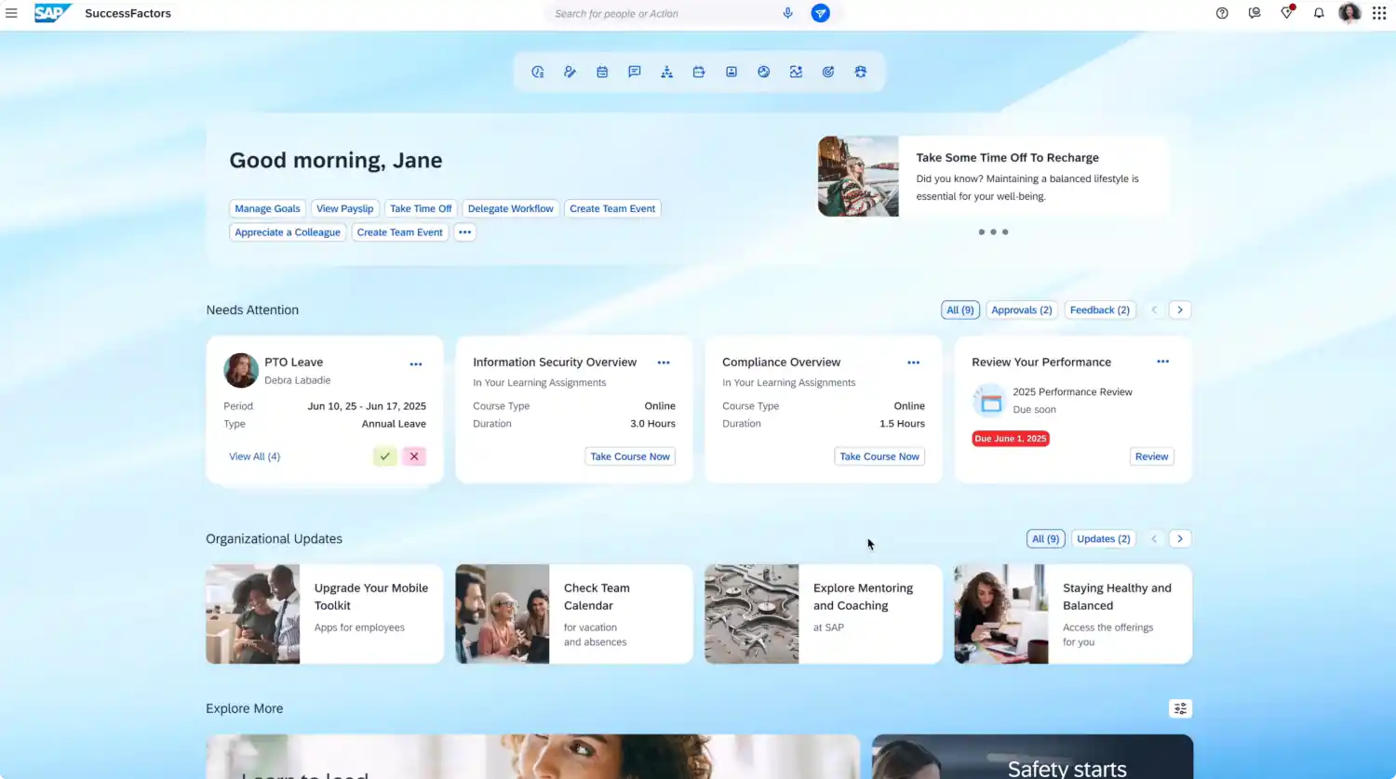Select the calendar quick action icon

pyautogui.click(x=602, y=72)
